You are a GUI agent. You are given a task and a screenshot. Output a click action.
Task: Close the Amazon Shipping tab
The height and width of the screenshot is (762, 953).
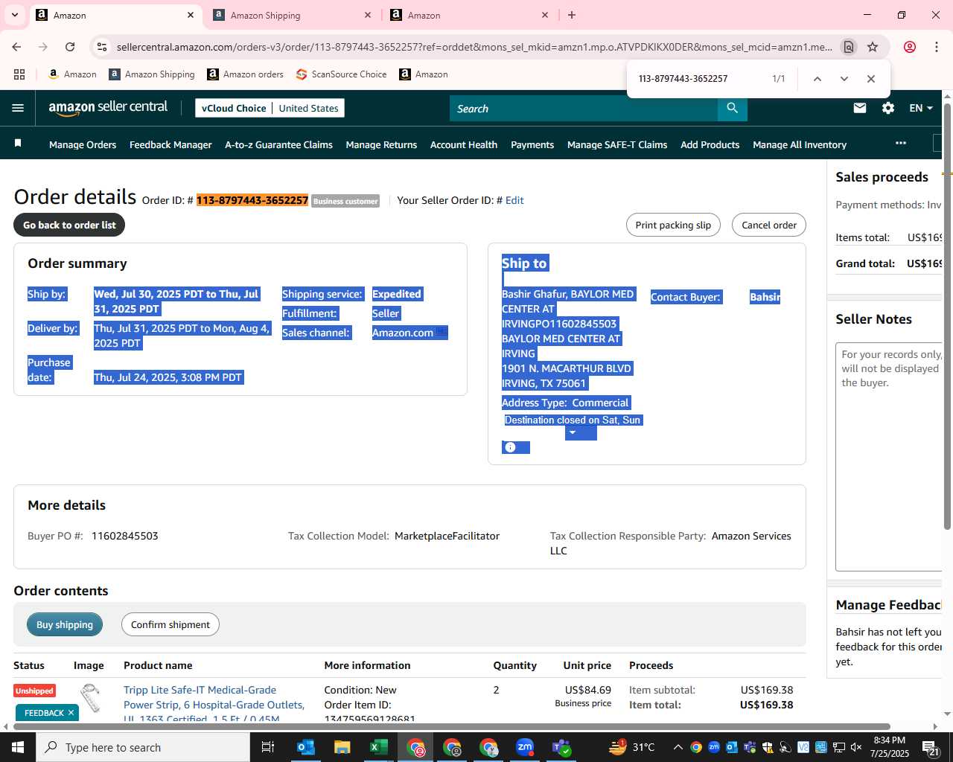(x=368, y=15)
